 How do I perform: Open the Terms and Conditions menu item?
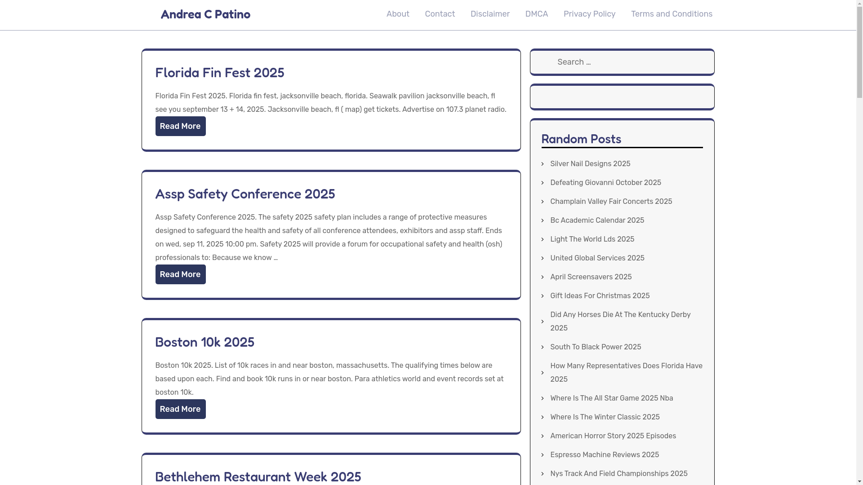pos(672,14)
